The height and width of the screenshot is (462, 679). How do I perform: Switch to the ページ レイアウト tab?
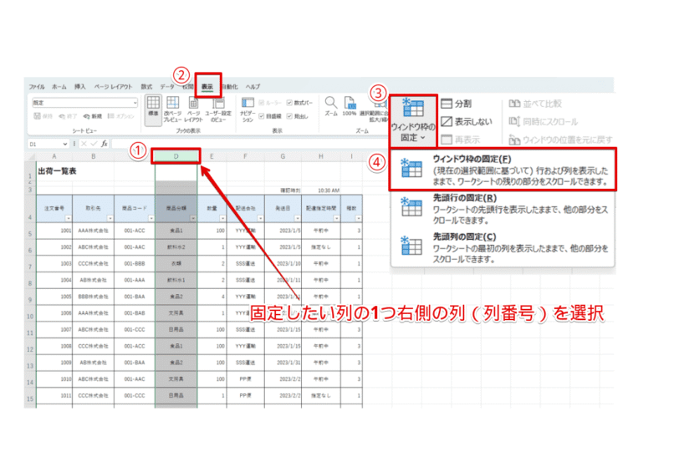click(114, 87)
